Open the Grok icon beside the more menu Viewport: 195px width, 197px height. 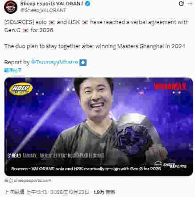point(181,4)
